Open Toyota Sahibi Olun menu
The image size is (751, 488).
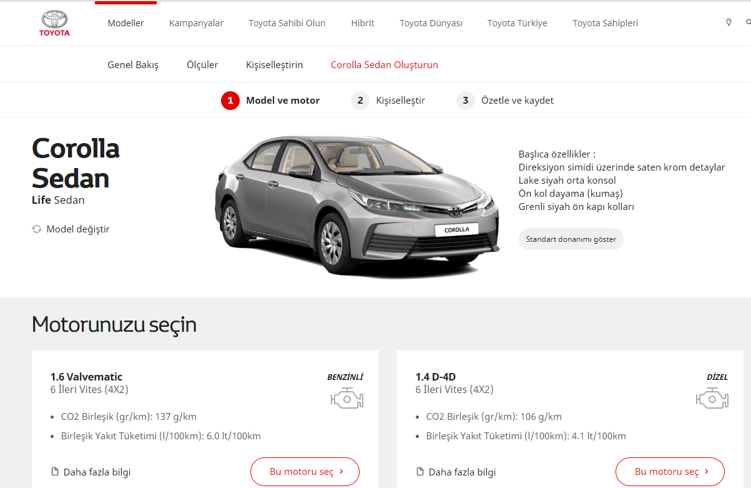287,23
